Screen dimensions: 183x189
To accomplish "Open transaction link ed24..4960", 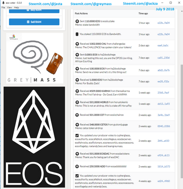I will coord(164,181).
